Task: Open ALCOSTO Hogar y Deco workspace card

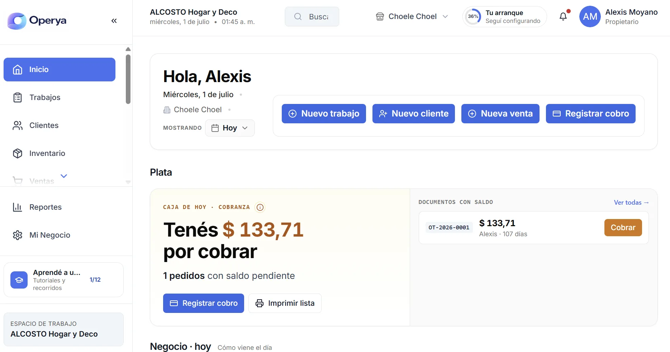Action: click(x=63, y=329)
